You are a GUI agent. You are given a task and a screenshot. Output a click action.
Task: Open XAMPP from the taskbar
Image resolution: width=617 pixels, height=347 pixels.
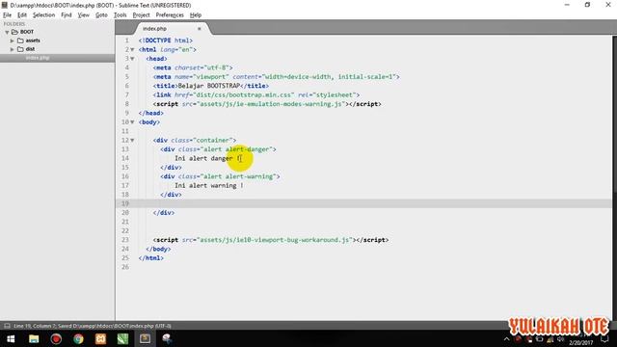(100, 338)
